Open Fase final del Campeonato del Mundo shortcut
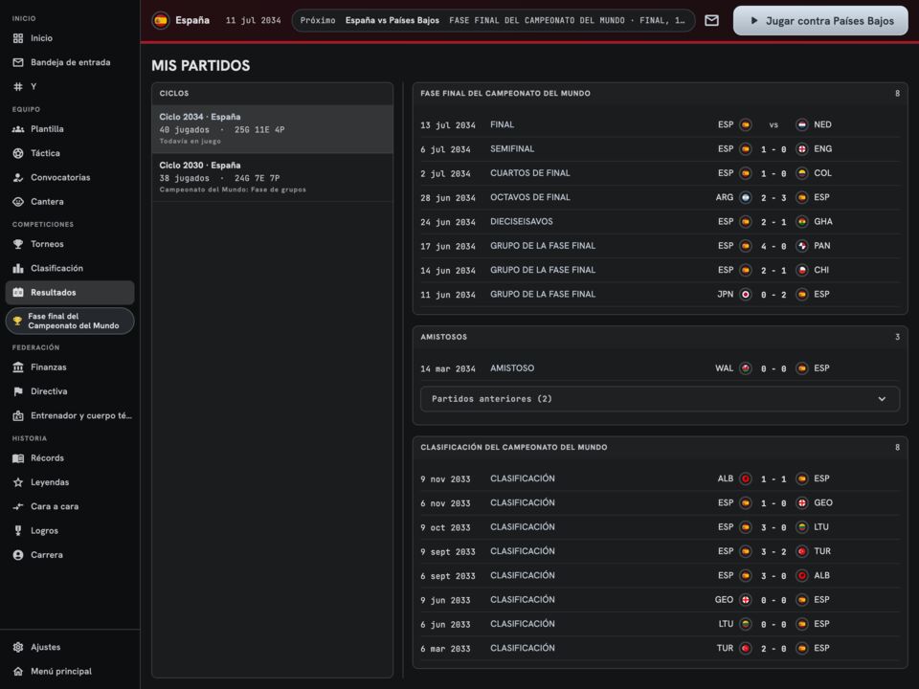The height and width of the screenshot is (689, 919). click(x=70, y=322)
